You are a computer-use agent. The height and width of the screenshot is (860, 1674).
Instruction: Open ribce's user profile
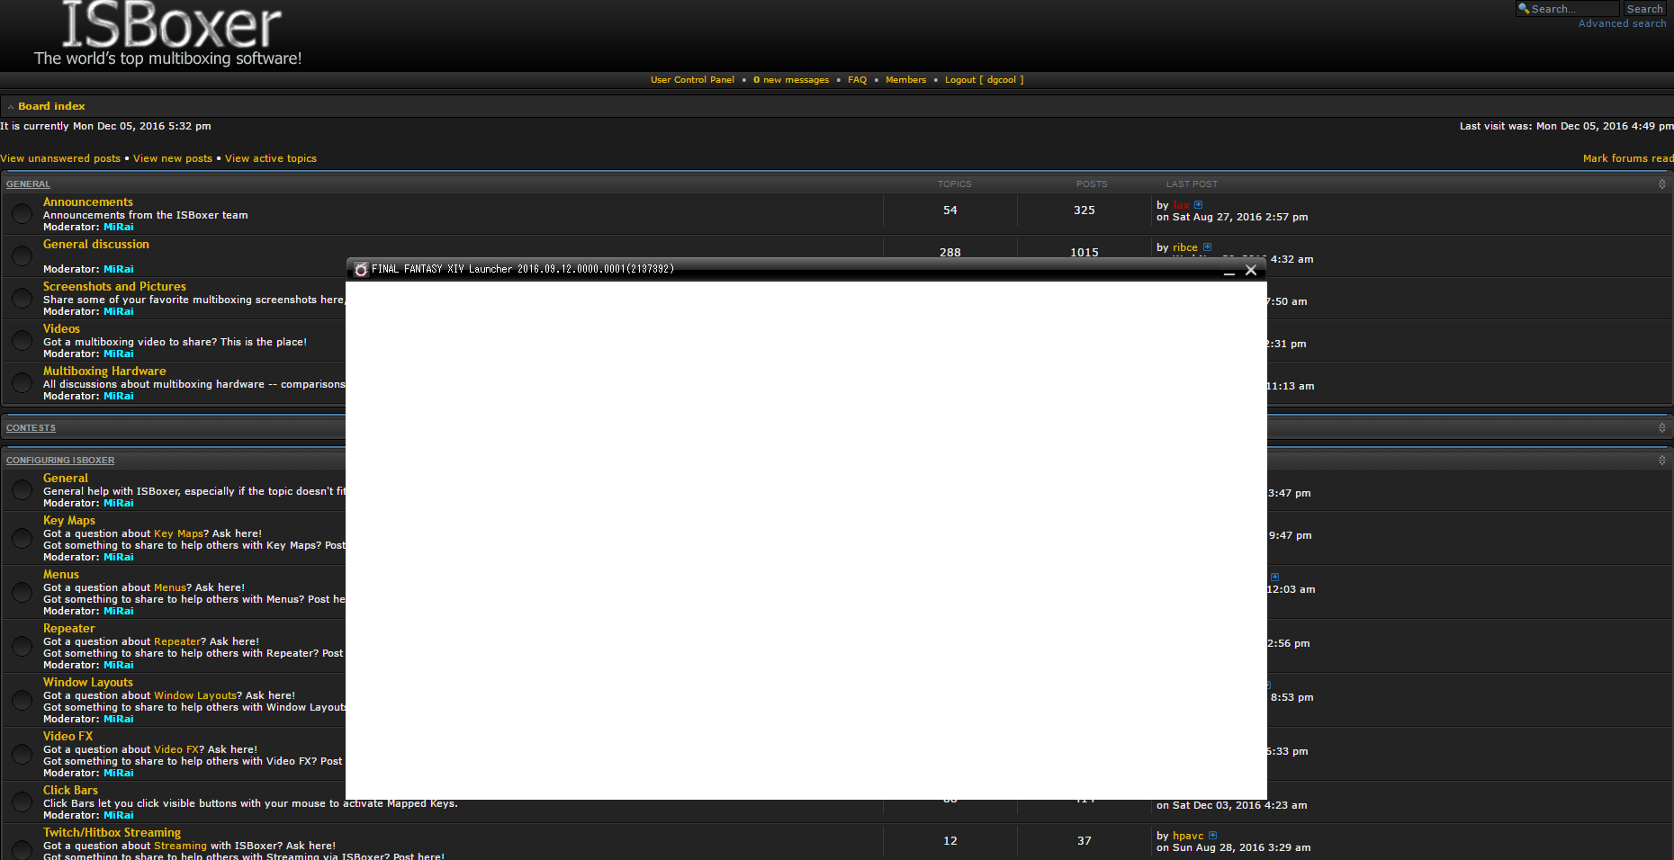(x=1184, y=247)
